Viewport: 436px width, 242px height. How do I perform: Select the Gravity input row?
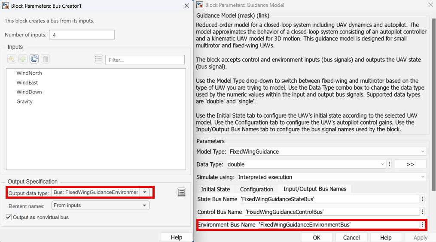96,101
